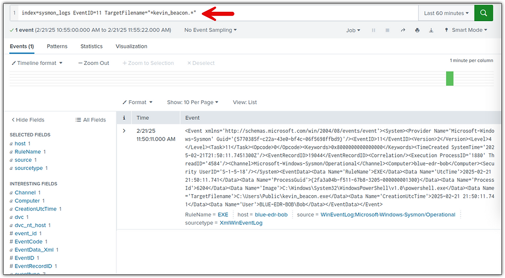505x278 pixels.
Task: Select the Channel interesting field
Action: tap(25, 193)
